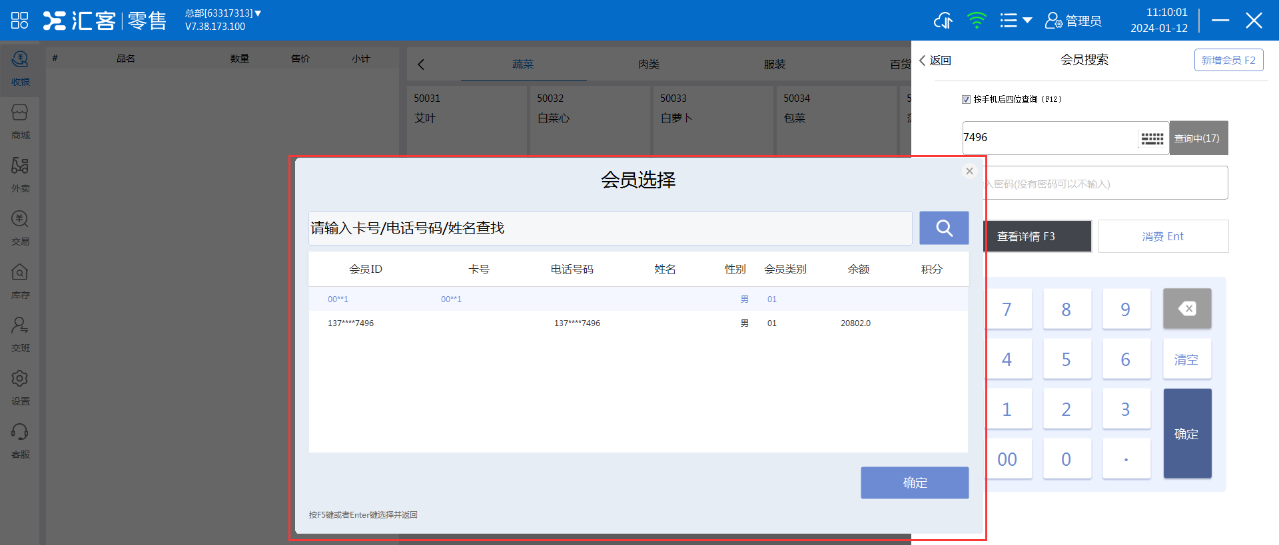The height and width of the screenshot is (545, 1279).
Task: Click the cloud sync icon in title bar
Action: (x=943, y=21)
